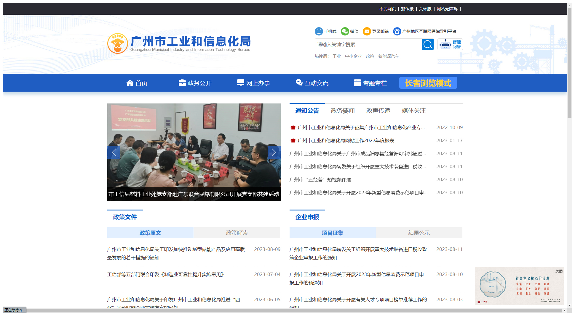Viewport: 575px width, 316px height.
Task: Open the mailbox login (登录邮箱) icon
Action: [x=367, y=31]
